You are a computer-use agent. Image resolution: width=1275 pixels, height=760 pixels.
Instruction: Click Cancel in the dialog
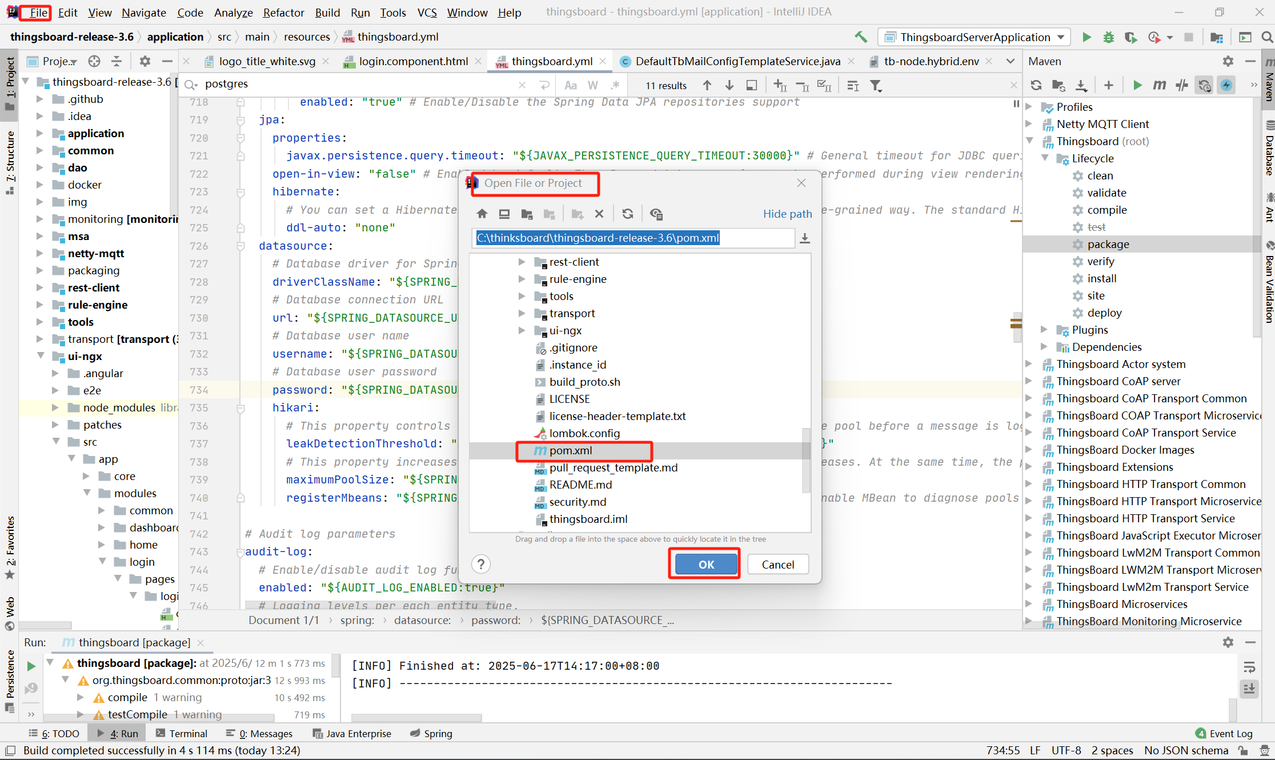(777, 565)
